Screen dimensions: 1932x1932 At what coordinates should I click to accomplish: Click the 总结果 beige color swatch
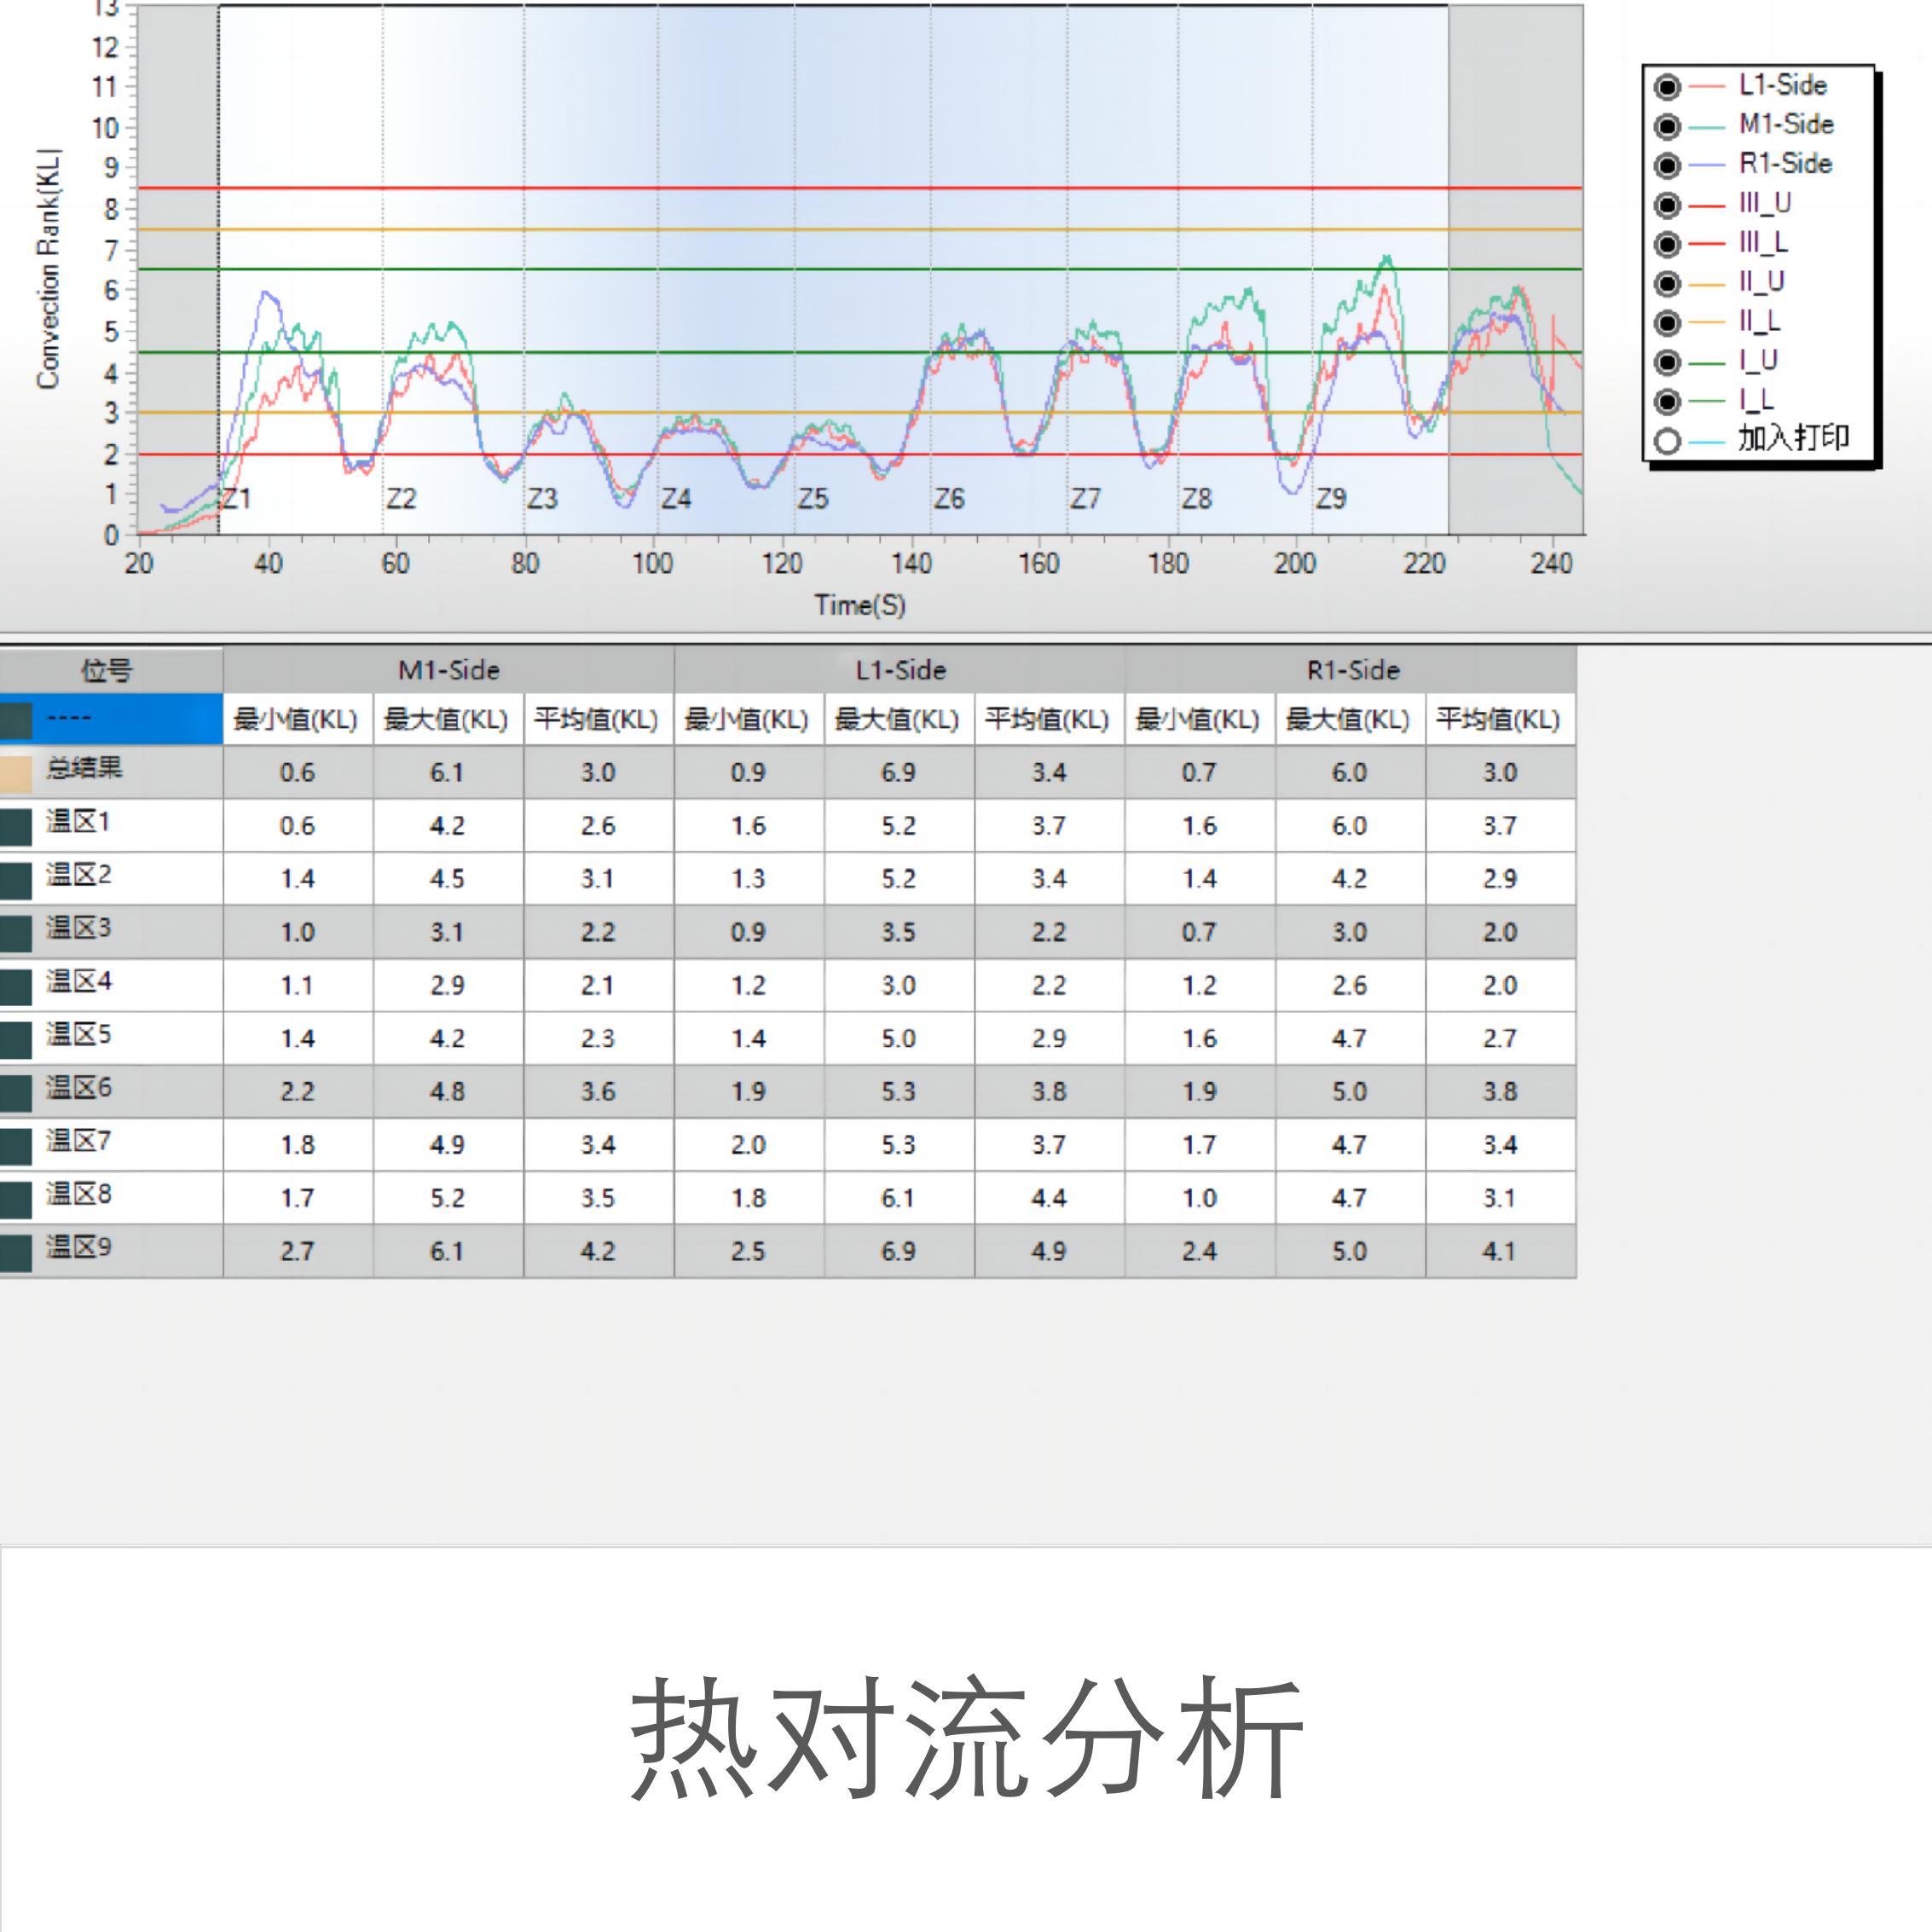(x=15, y=774)
